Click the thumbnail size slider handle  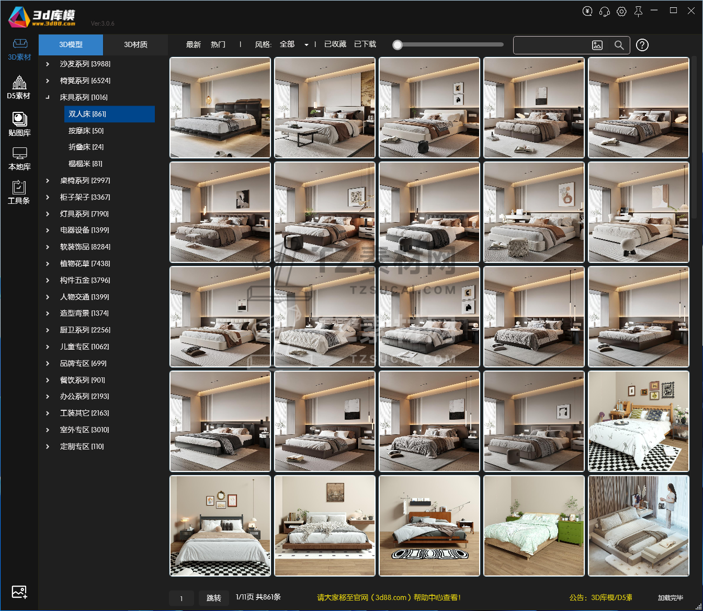click(398, 45)
